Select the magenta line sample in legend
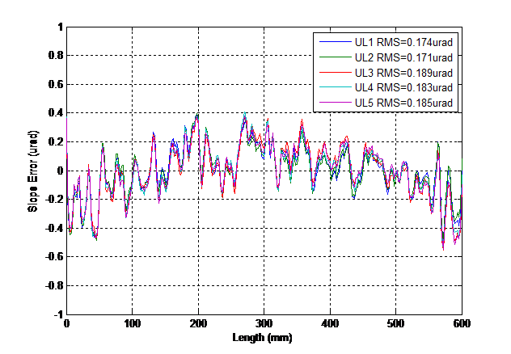The image size is (511, 354). coord(335,103)
